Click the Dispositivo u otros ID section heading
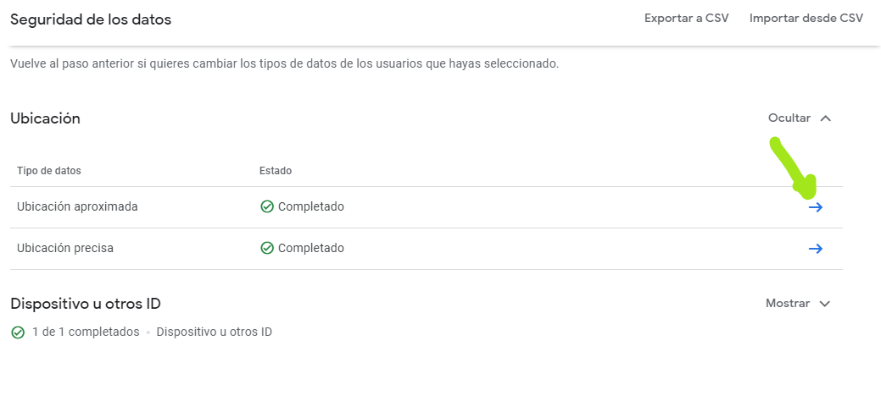Screen dimensions: 881x401 tap(86, 304)
